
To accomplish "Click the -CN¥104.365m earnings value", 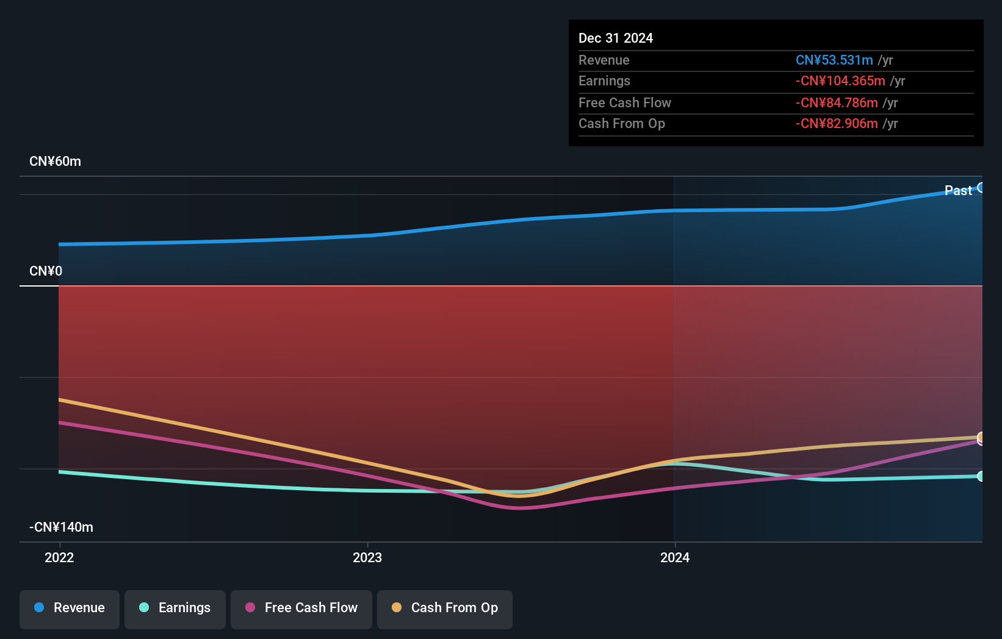I will tap(840, 81).
